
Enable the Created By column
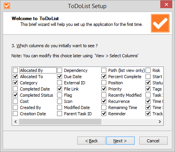(x=16, y=108)
